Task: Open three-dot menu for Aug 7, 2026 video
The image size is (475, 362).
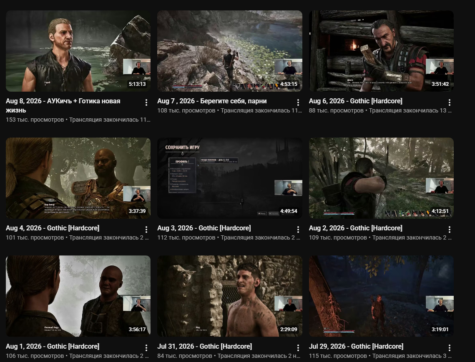Action: pyautogui.click(x=298, y=102)
